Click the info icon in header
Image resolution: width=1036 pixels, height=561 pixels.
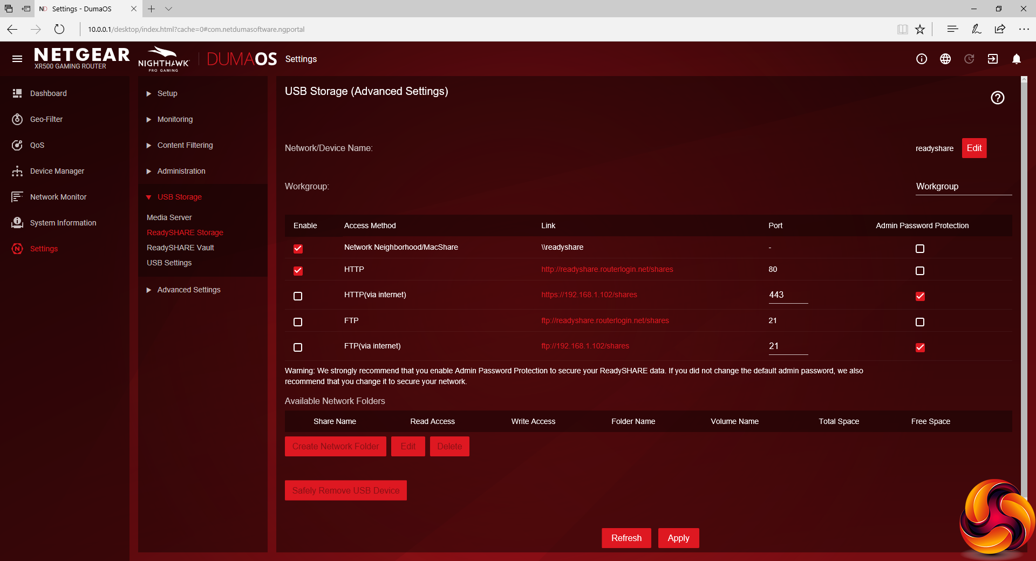pyautogui.click(x=921, y=59)
